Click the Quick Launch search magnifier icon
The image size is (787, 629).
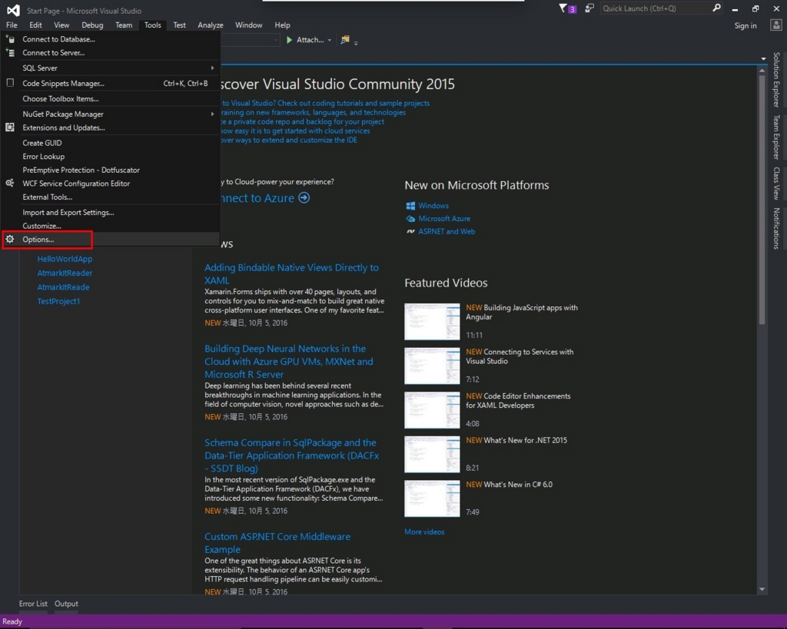[717, 8]
